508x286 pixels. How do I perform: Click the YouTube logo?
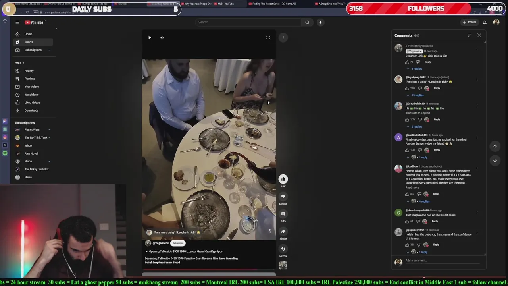click(34, 22)
